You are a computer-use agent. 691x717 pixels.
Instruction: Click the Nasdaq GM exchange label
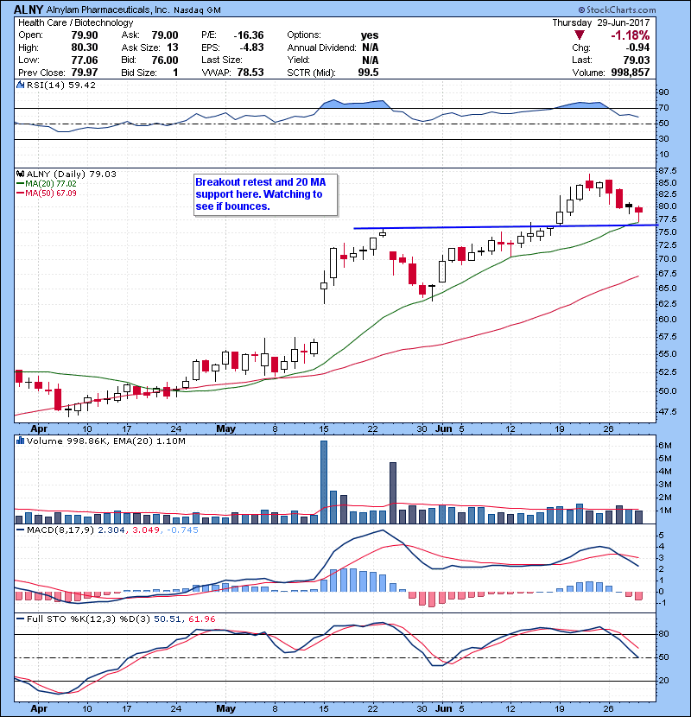click(x=197, y=10)
